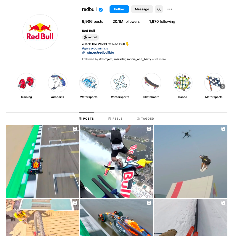Select the Posts tab
This screenshot has height=236, width=233.
point(86,119)
